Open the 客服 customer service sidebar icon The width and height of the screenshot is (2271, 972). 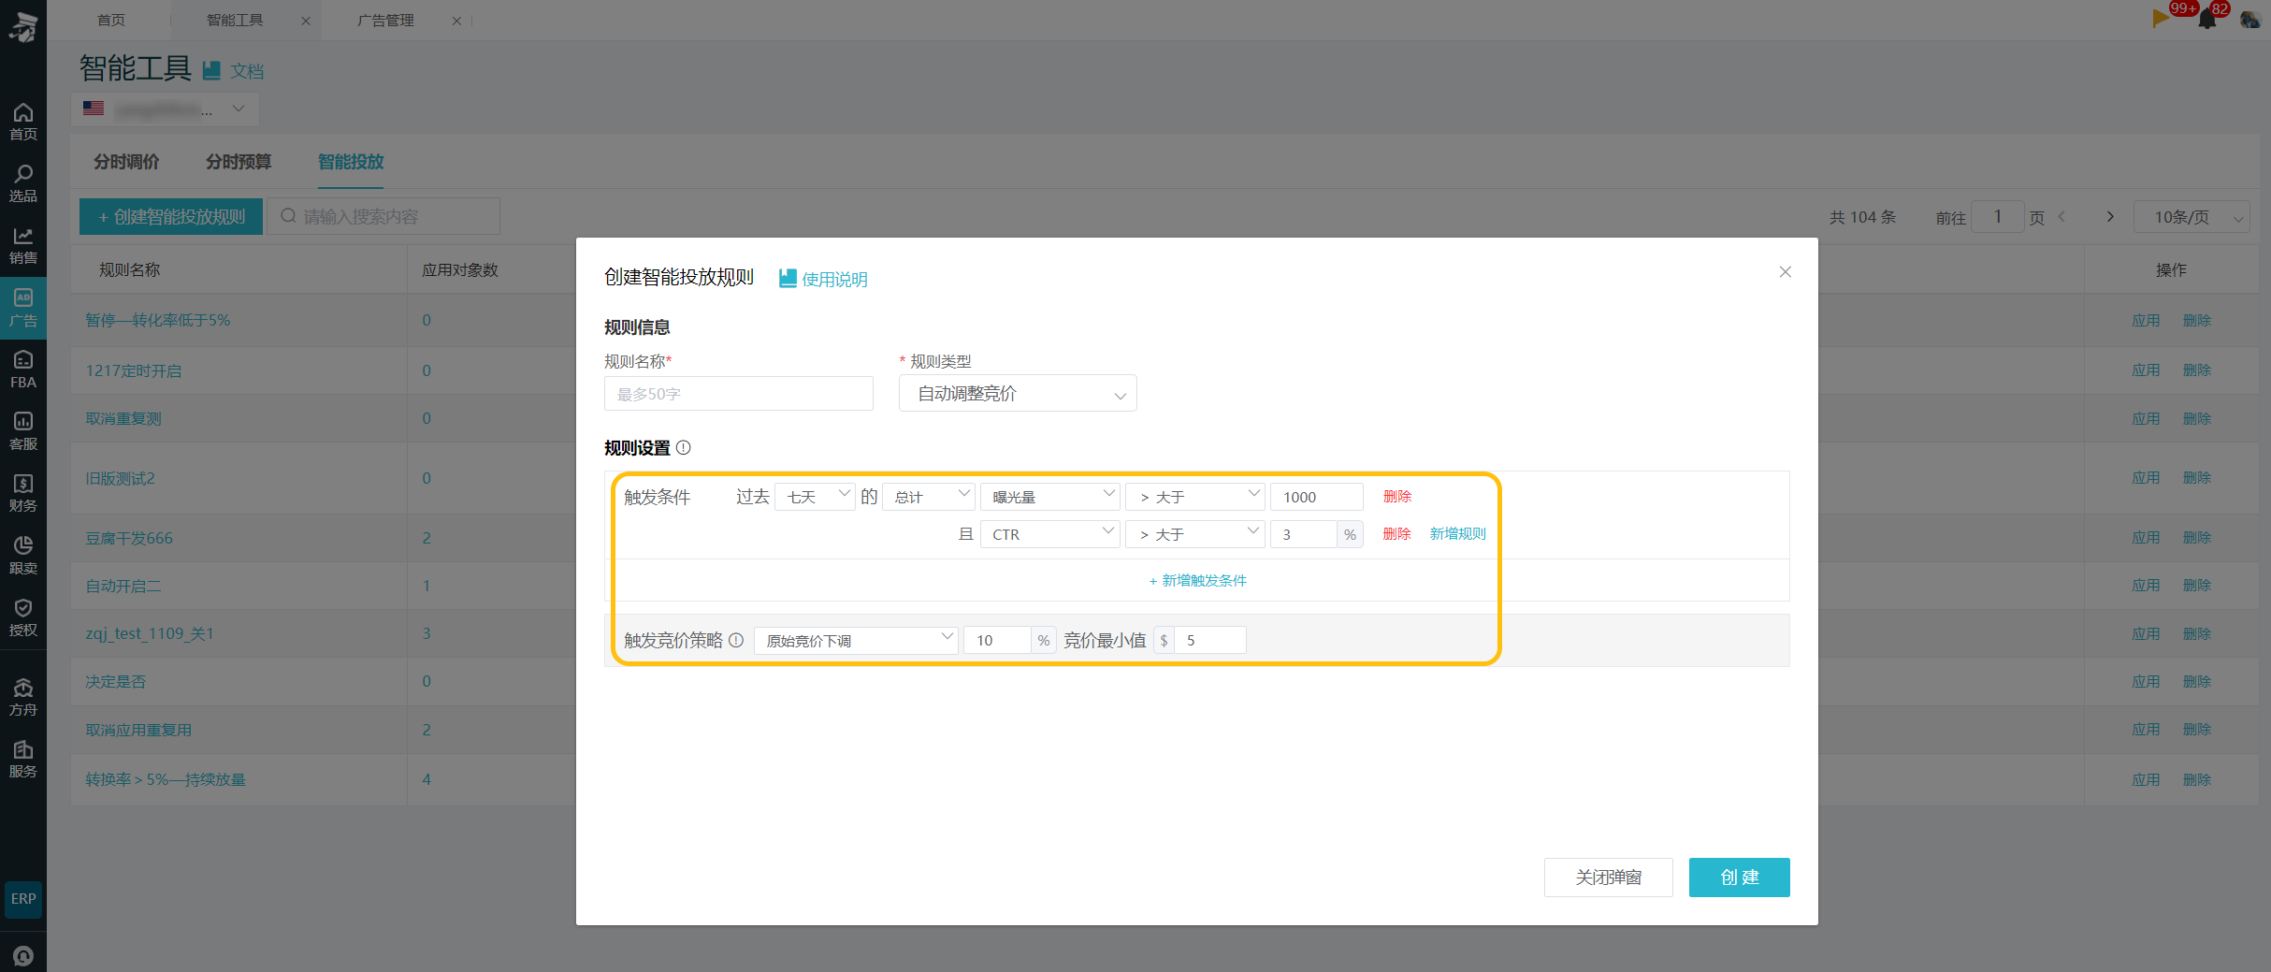(x=23, y=431)
